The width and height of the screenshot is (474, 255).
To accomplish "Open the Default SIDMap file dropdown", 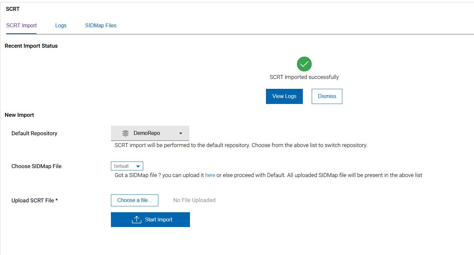I will [127, 166].
